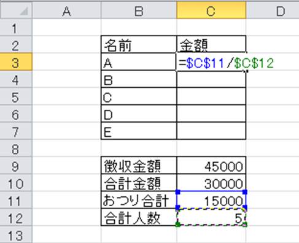Image resolution: width=299 pixels, height=243 pixels.
Task: Select column A header
Action: 66,10
